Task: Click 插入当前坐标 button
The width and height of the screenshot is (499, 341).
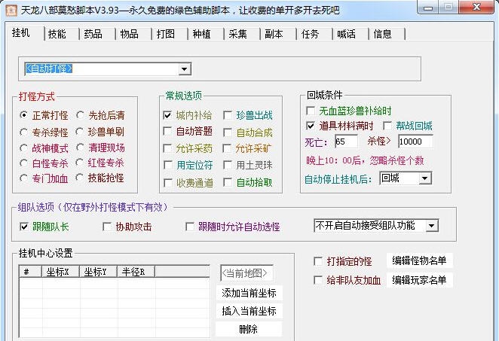Action: [x=249, y=311]
